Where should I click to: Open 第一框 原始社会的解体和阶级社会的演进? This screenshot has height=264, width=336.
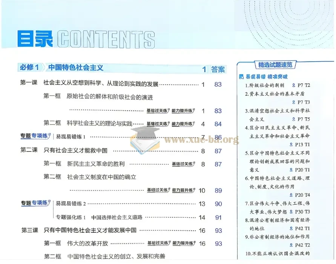click(98, 97)
